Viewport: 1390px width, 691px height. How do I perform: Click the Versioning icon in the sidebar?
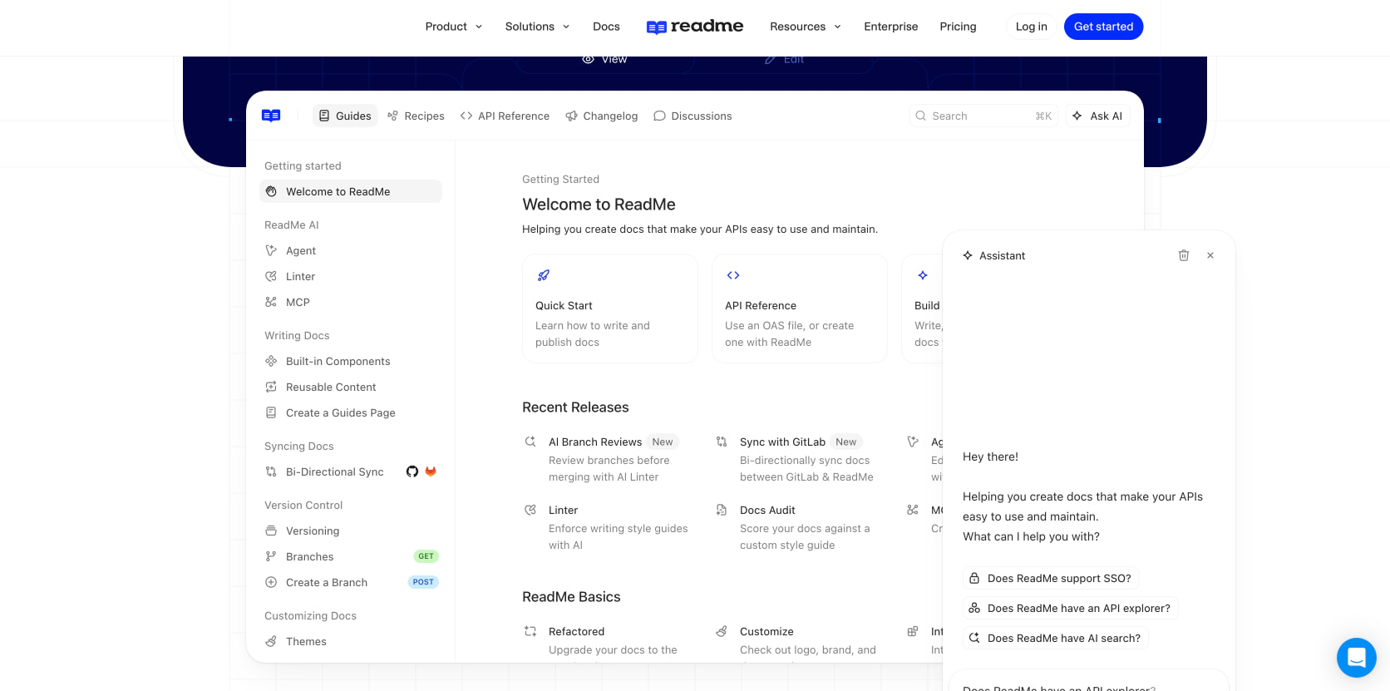click(x=271, y=531)
